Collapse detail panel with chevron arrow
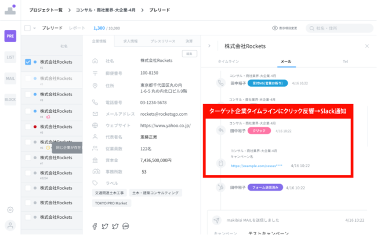 pyautogui.click(x=209, y=46)
